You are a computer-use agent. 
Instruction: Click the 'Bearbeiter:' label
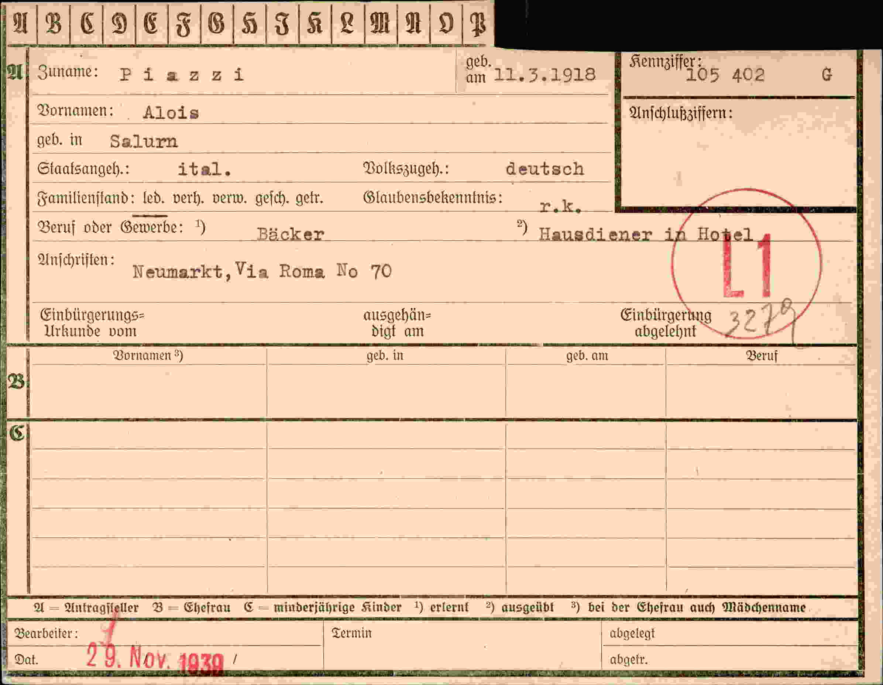[x=46, y=633]
